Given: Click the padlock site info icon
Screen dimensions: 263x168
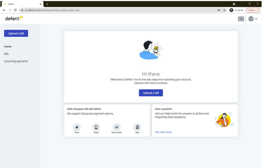Looking at the screenshot, I should point(22,10).
